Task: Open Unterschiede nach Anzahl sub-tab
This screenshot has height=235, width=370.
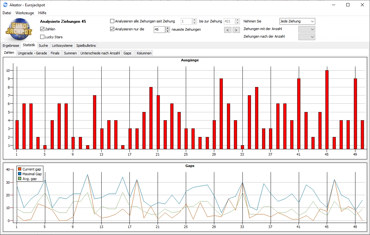Action: click(x=100, y=53)
